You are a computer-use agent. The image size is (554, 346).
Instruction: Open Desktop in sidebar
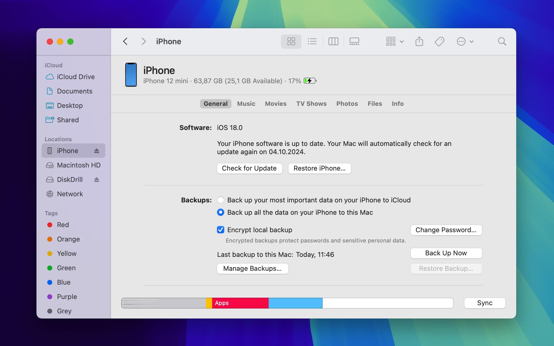click(x=73, y=106)
